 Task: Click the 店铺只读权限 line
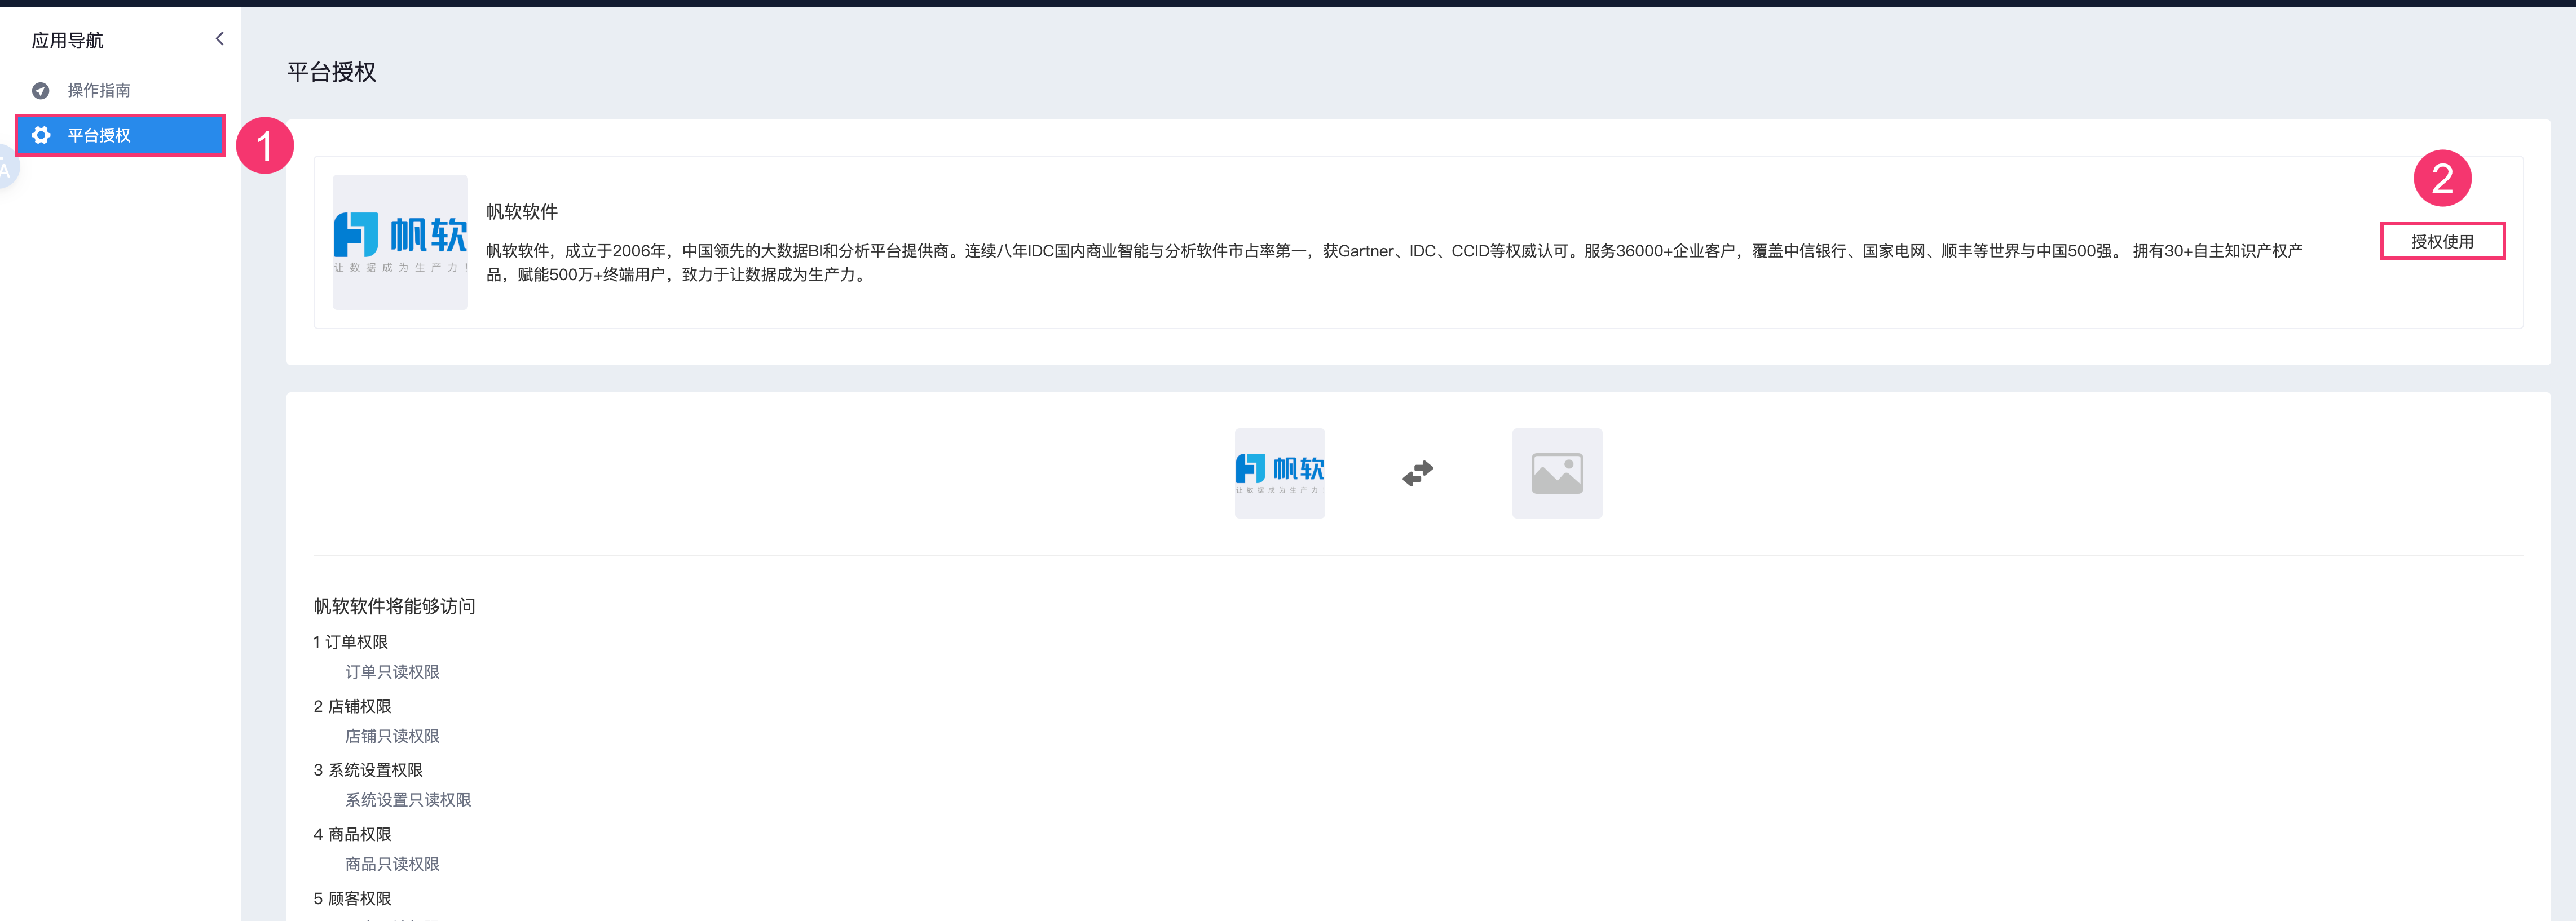[393, 736]
